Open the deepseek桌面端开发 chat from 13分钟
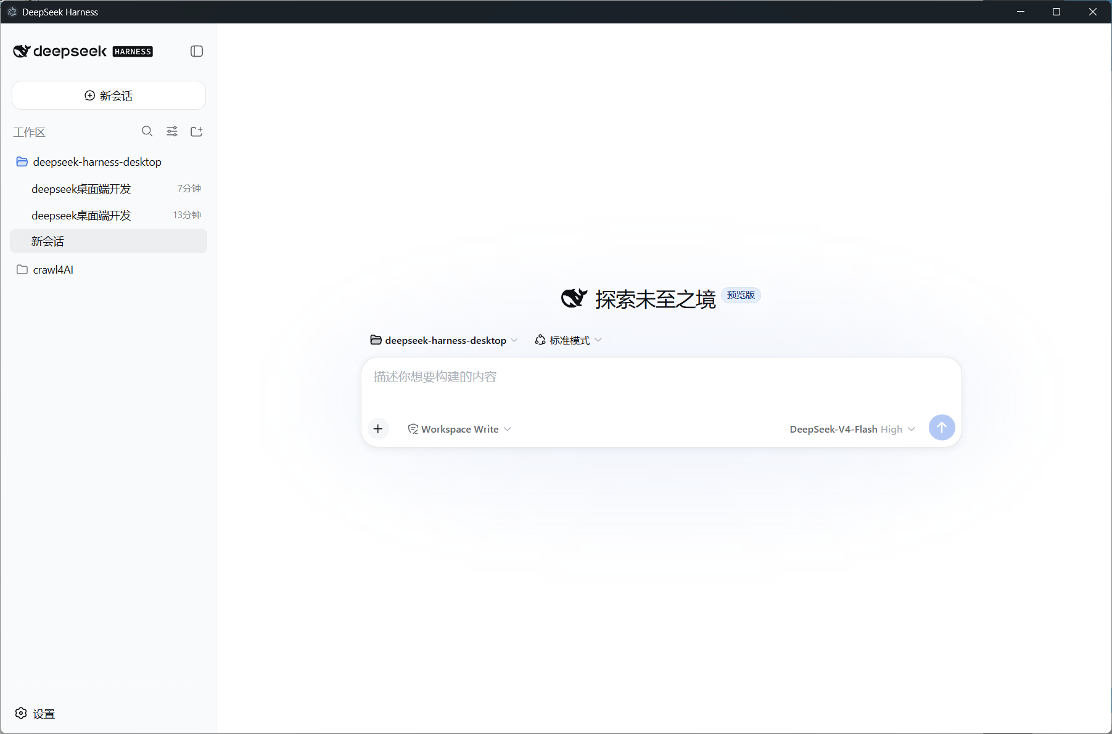Viewport: 1112px width, 734px height. [x=109, y=215]
